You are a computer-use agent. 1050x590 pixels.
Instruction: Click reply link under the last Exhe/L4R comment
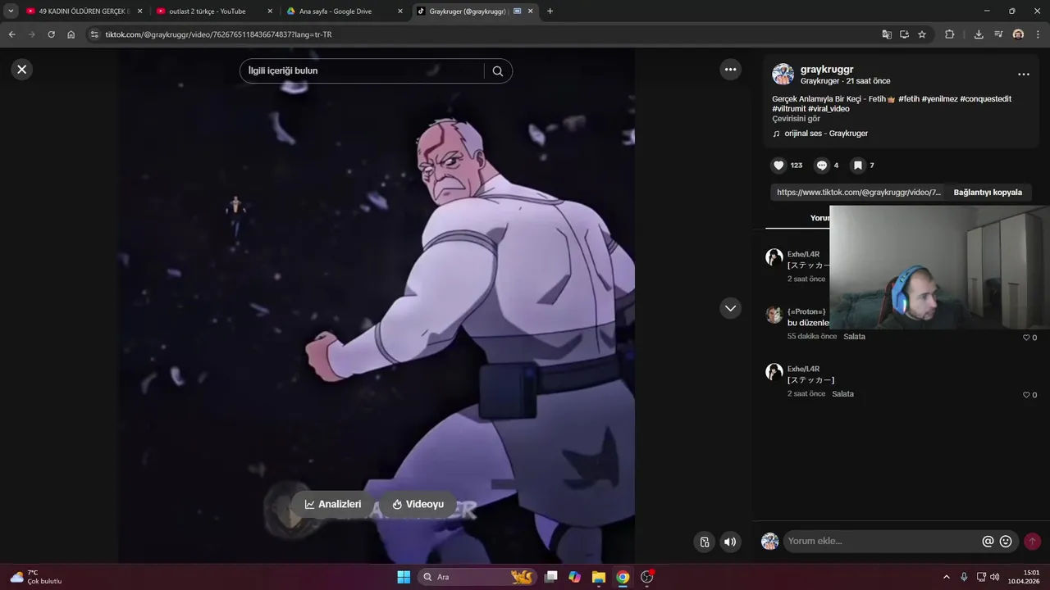tap(842, 394)
